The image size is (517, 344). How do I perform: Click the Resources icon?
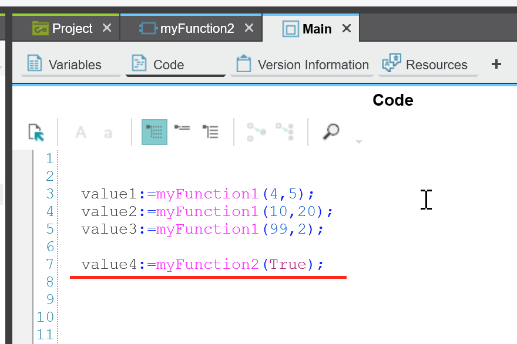point(392,63)
